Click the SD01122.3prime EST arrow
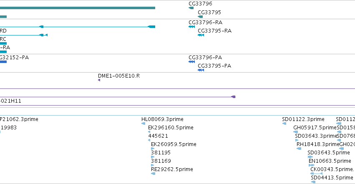Image resolution: width=355 pixels, height=184 pixels. [284, 124]
